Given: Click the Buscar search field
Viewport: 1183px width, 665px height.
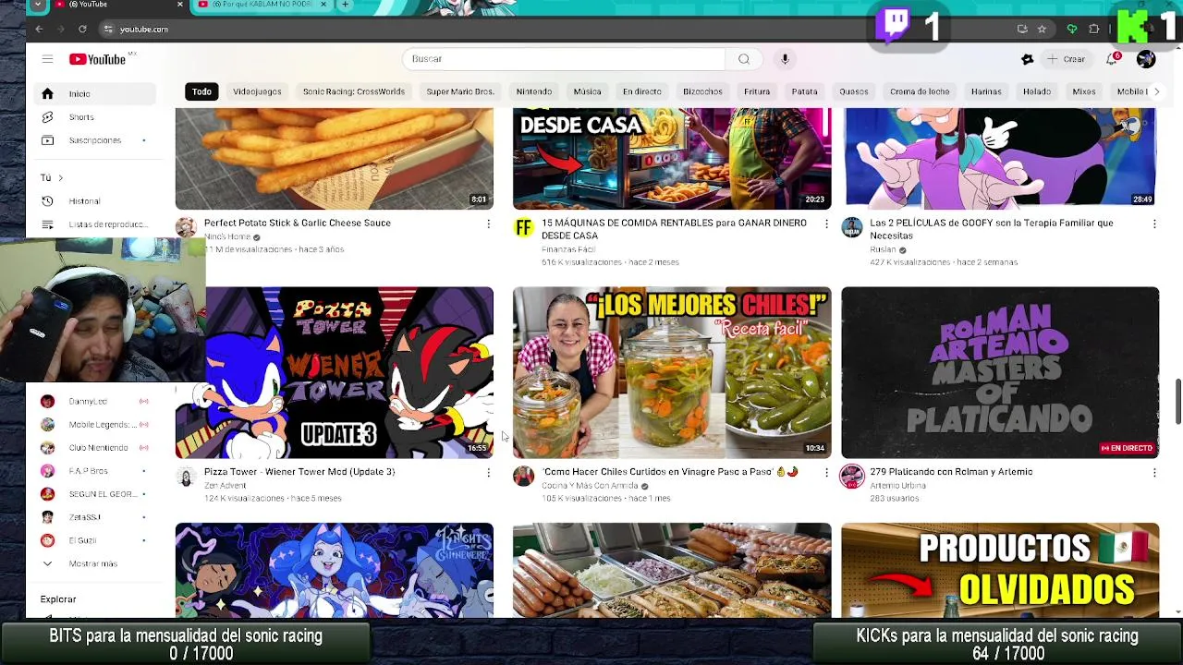Looking at the screenshot, I should coord(564,59).
